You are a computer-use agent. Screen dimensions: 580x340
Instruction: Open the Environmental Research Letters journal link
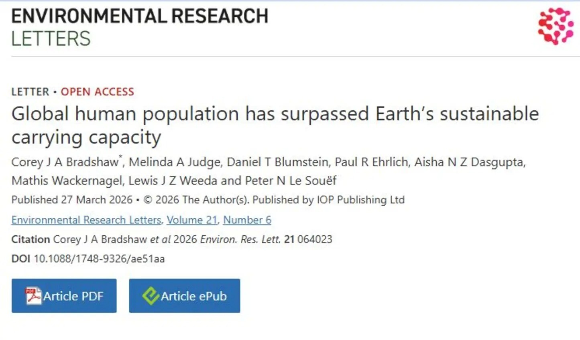(x=86, y=220)
